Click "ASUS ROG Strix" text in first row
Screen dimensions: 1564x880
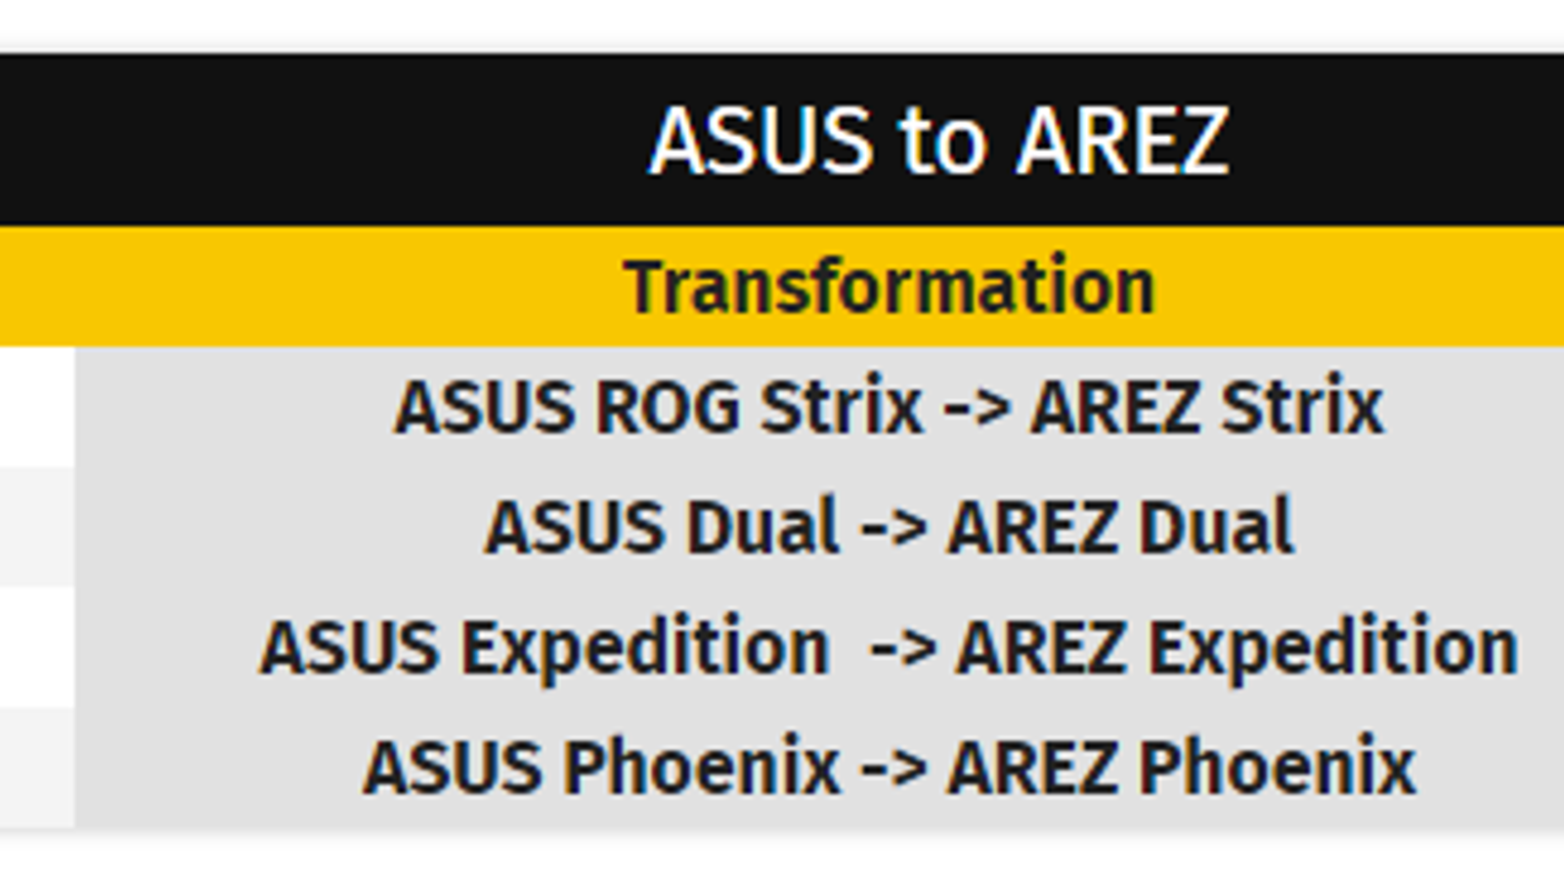pyautogui.click(x=658, y=407)
